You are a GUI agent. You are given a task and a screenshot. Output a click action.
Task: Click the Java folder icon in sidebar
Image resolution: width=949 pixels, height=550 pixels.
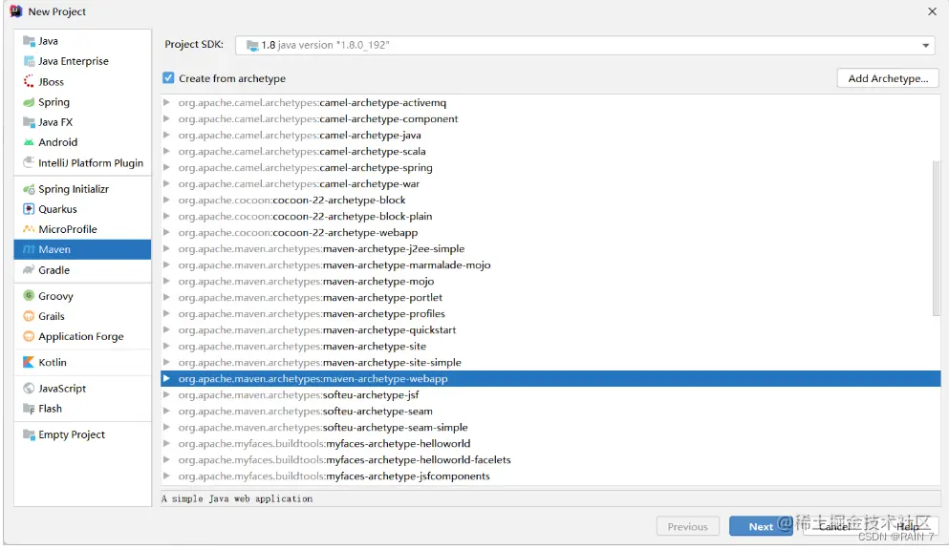coord(29,41)
